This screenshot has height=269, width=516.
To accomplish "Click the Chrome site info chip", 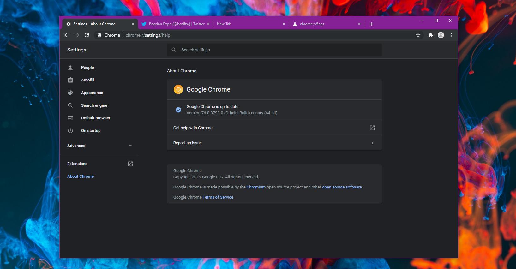I will [109, 35].
